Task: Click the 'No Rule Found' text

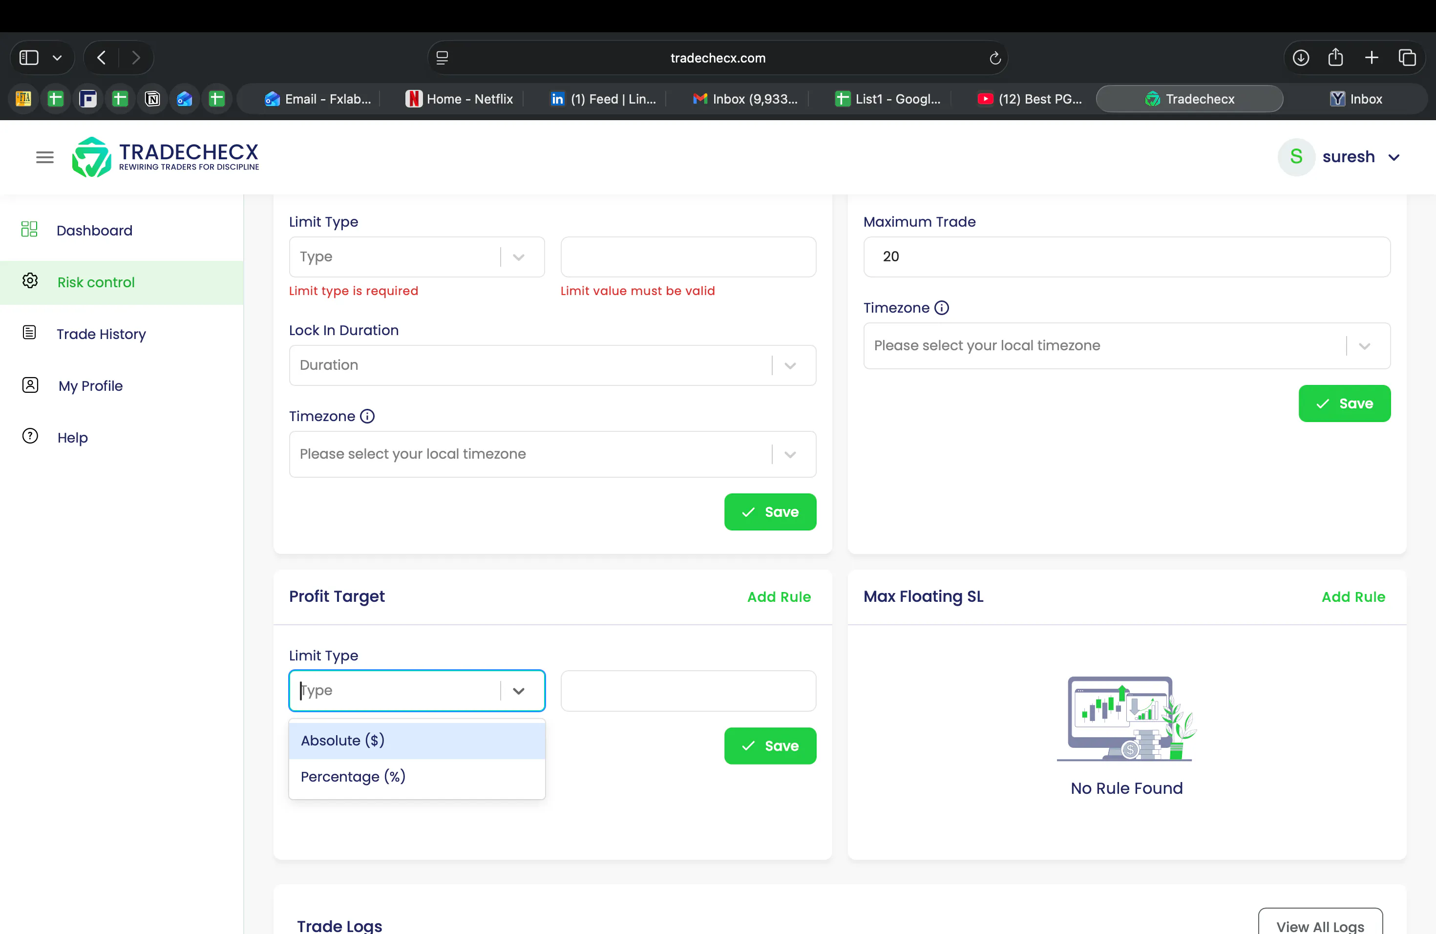Action: [x=1126, y=789]
